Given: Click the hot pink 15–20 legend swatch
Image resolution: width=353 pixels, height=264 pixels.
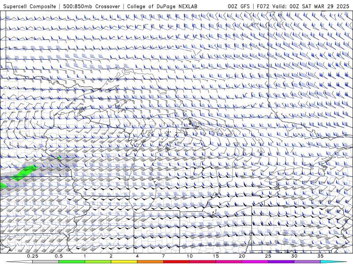Looking at the screenshot, I should pyautogui.click(x=229, y=262).
